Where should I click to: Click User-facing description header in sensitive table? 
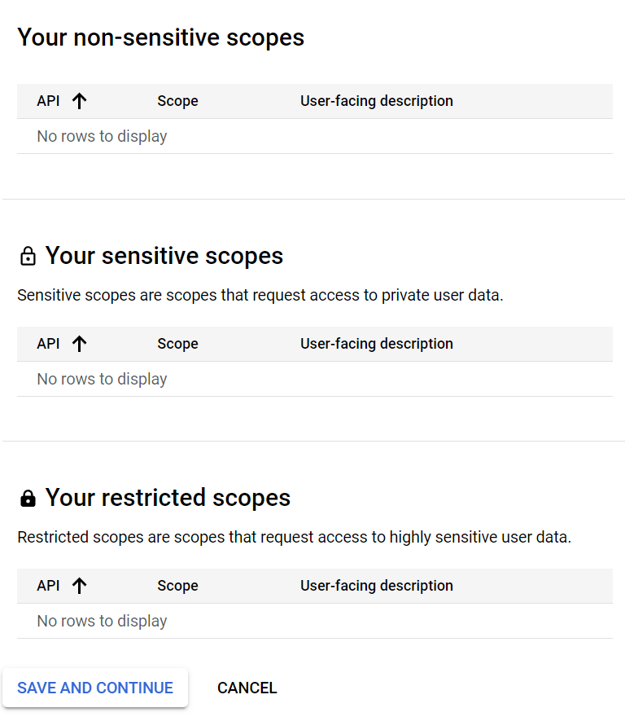coord(376,344)
